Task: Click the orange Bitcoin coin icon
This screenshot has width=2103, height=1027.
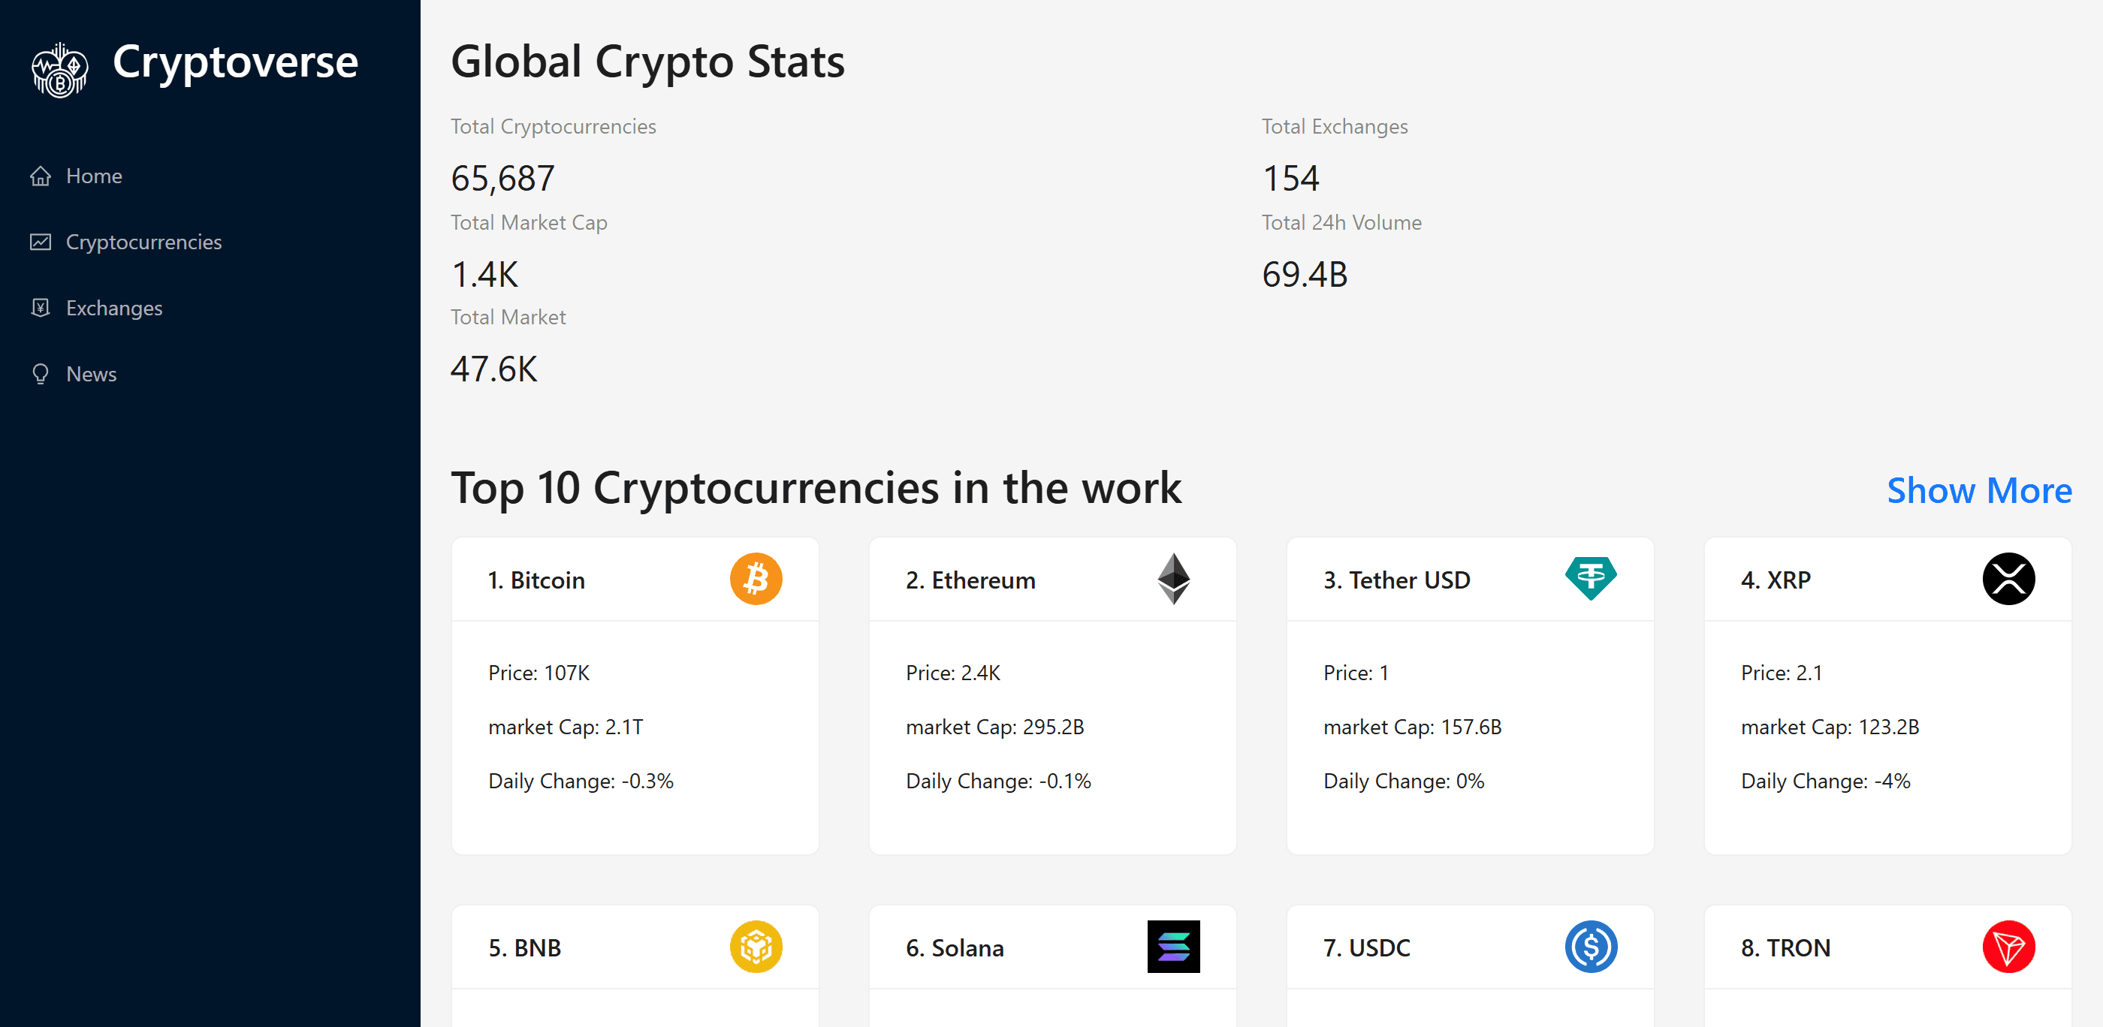Action: tap(756, 578)
